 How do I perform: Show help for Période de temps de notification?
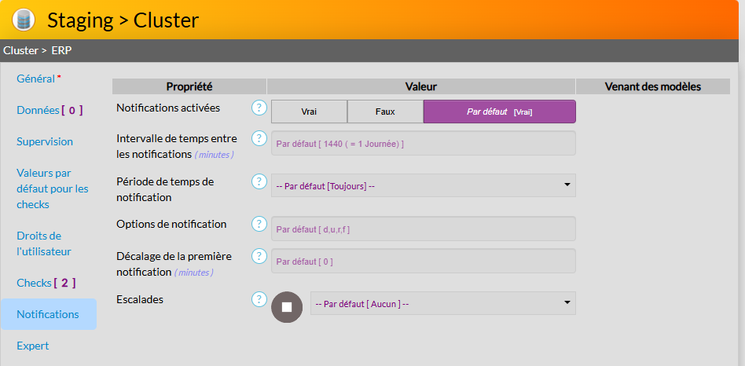point(259,181)
